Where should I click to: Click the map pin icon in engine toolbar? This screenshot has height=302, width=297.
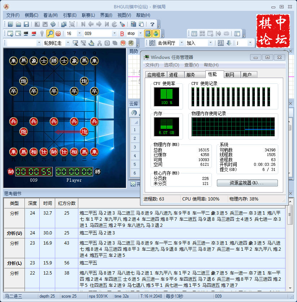coord(42,34)
